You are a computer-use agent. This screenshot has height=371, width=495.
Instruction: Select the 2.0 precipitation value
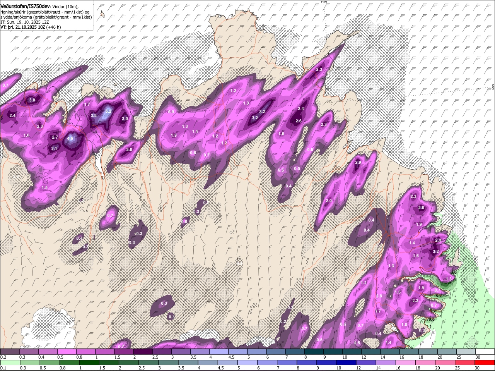pos(329,201)
